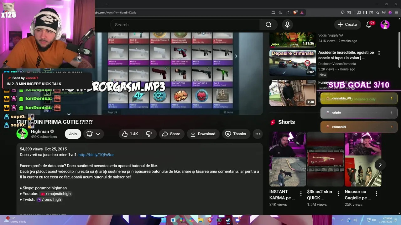The height and width of the screenshot is (225, 401).
Task: Open options for the INSTANT KARMA short
Action: pyautogui.click(x=301, y=194)
